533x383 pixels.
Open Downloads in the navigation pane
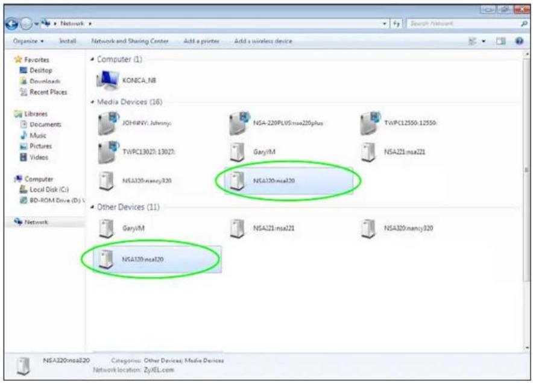pyautogui.click(x=45, y=81)
